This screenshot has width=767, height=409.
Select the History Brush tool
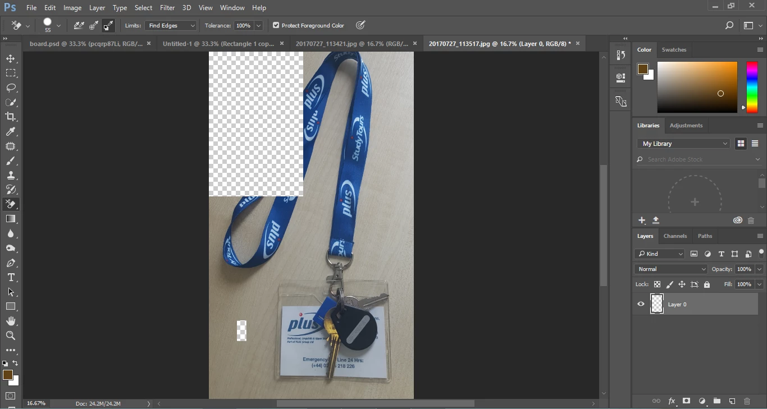coord(11,190)
